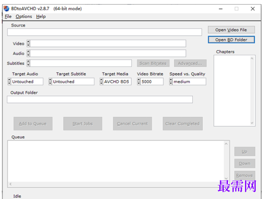Click the Add to Queue button
The width and height of the screenshot is (264, 199).
pos(33,123)
